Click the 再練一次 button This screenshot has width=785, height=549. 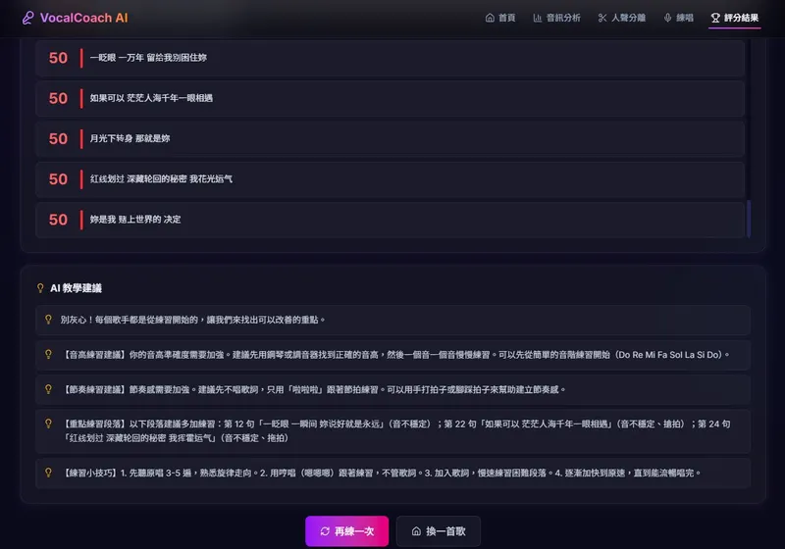(x=347, y=531)
